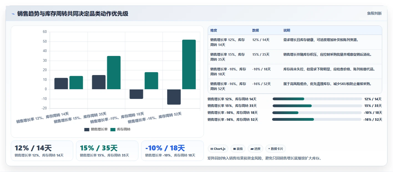Click table cell 12% / 14天
The height and width of the screenshot is (172, 393).
(261, 40)
